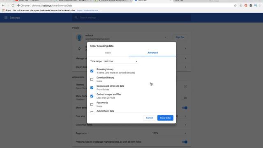Viewport: 263px width, 148px height.
Task: Open the Settings hamburger menu
Action: (6, 18)
